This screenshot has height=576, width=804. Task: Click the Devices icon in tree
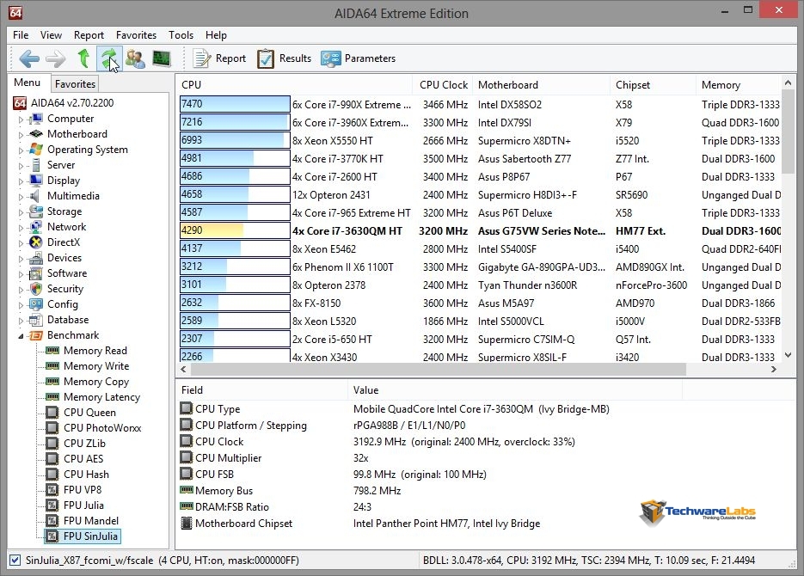(36, 258)
